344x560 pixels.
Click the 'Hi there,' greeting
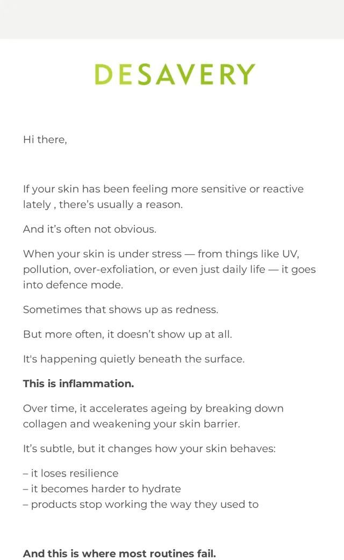tap(45, 139)
